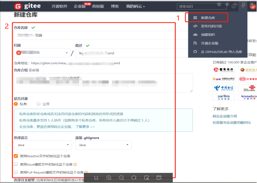Click the shirt skin icon overlay

(x=219, y=4)
